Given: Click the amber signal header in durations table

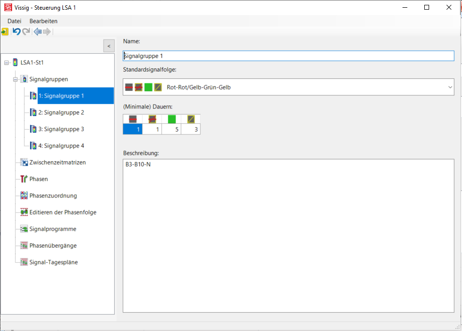Looking at the screenshot, I should click(x=191, y=120).
